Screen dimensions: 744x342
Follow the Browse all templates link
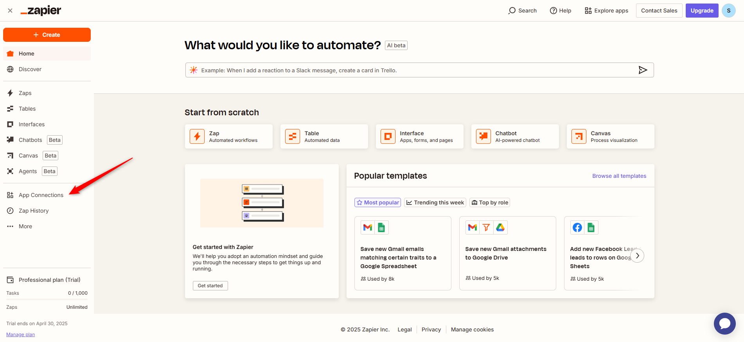click(619, 176)
